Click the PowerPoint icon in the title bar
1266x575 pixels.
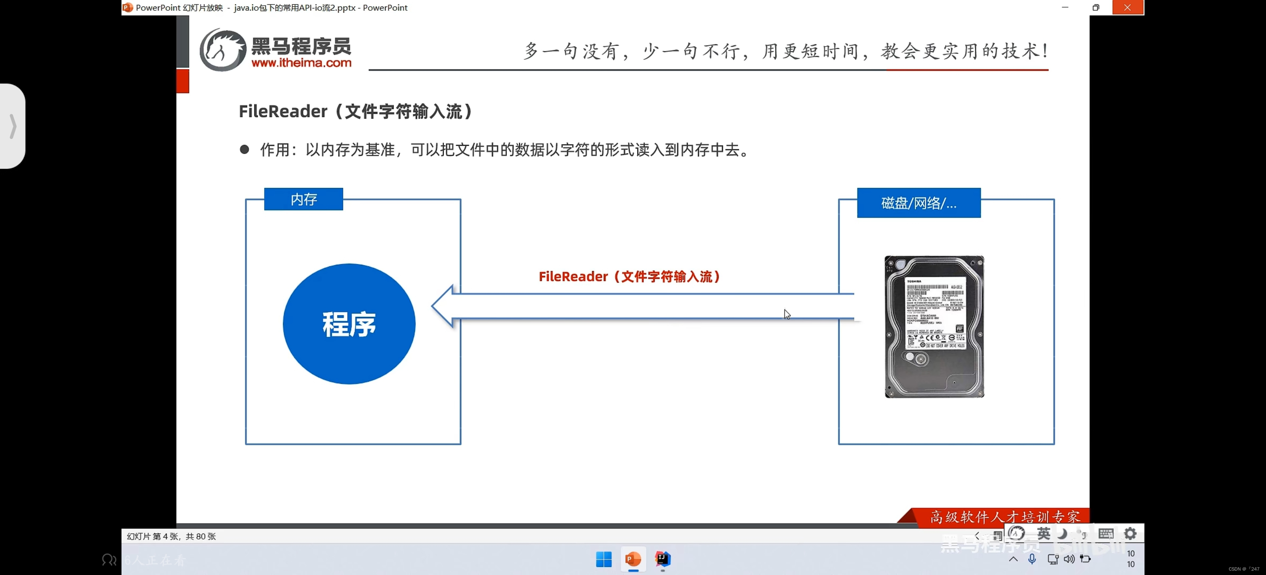coord(128,7)
